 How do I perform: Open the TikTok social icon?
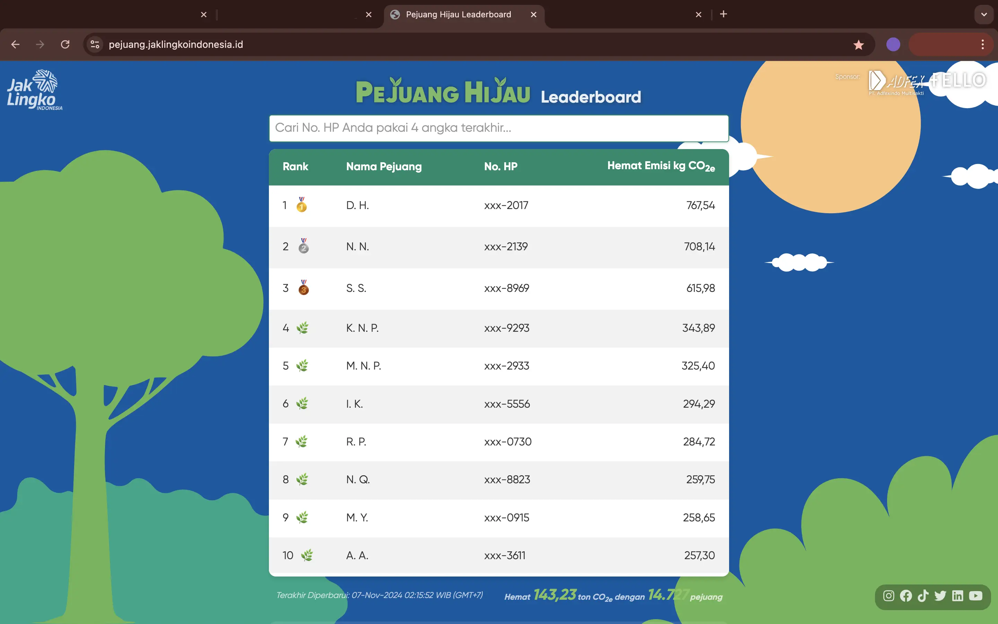923,596
